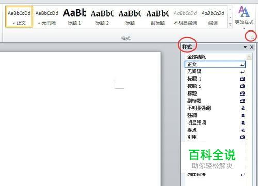Expand the full styles gallery

tap(230, 25)
